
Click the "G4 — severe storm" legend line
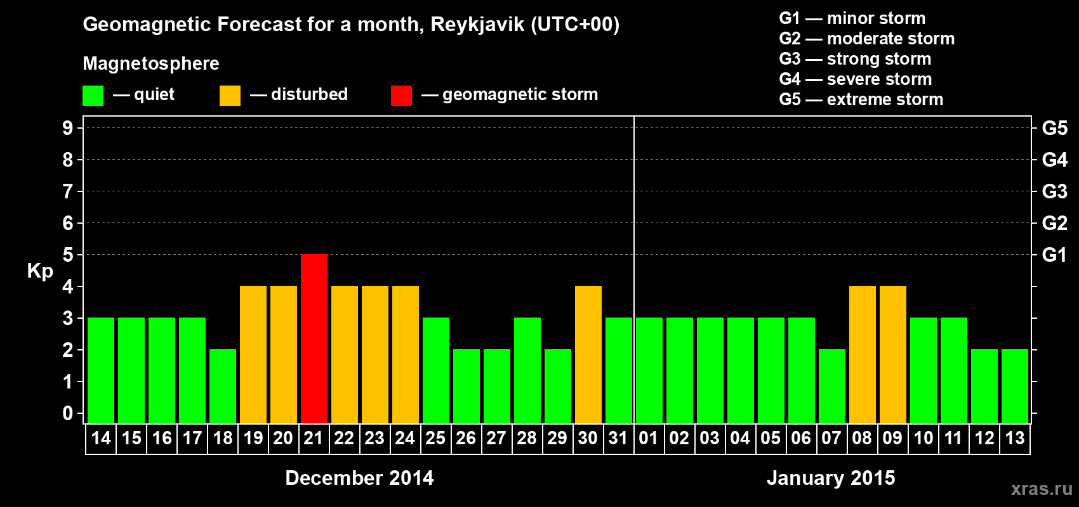coord(856,79)
